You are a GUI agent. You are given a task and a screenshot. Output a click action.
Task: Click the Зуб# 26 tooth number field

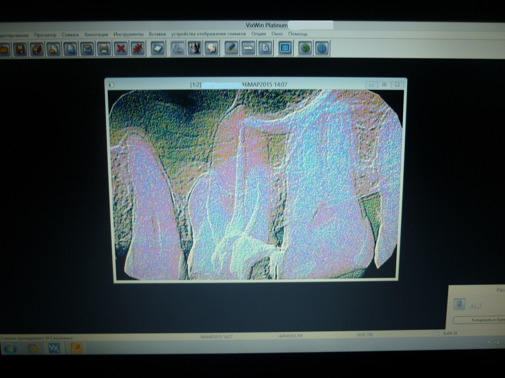(x=450, y=333)
